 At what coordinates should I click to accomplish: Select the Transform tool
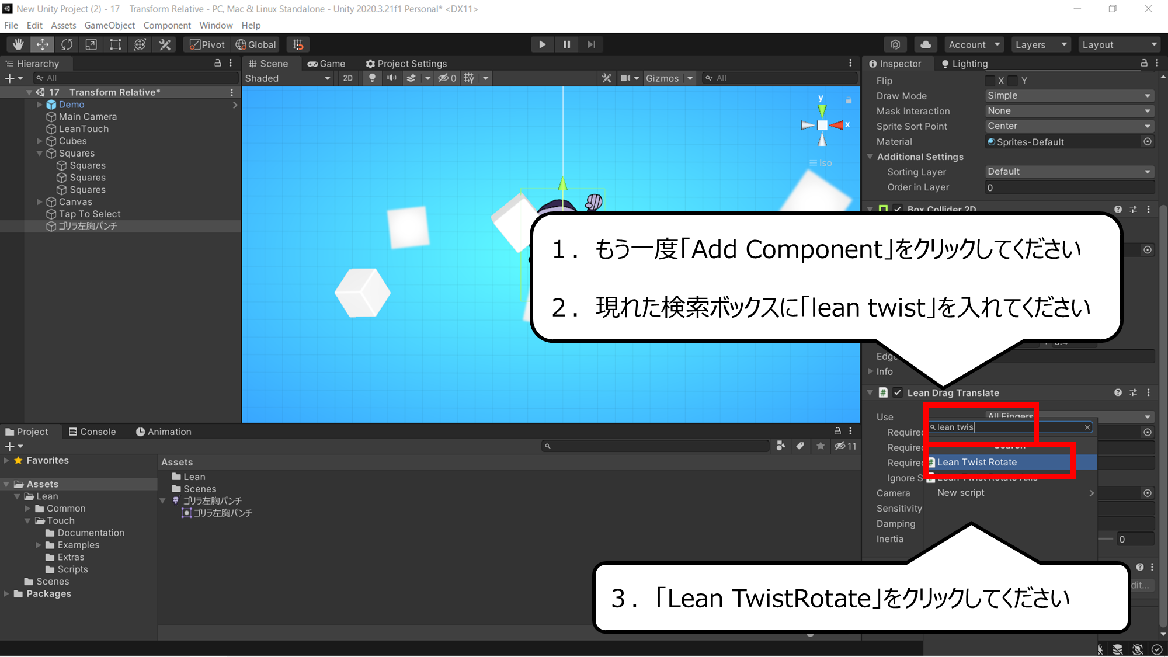(x=140, y=44)
